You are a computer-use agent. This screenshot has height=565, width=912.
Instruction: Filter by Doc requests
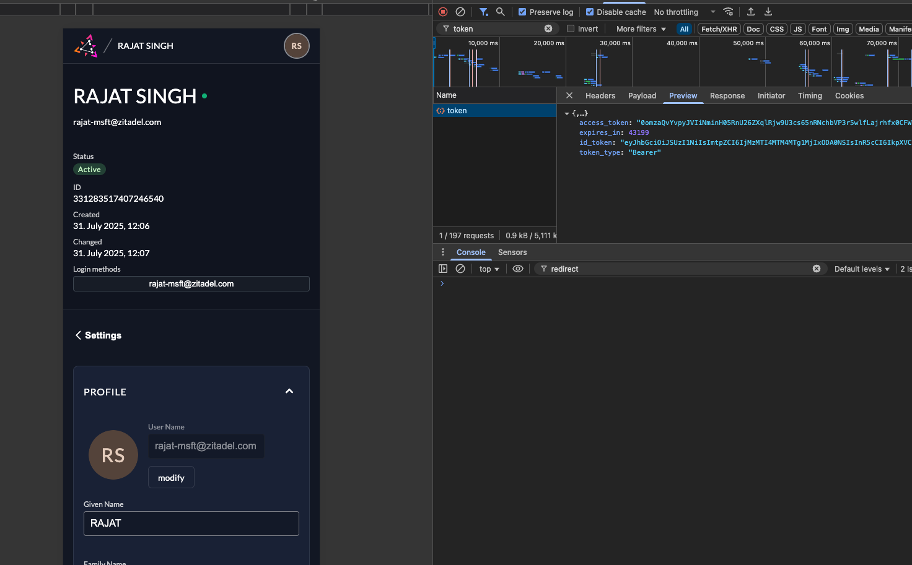pyautogui.click(x=753, y=29)
